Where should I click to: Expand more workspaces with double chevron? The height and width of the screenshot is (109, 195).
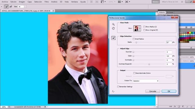(x=182, y=2)
